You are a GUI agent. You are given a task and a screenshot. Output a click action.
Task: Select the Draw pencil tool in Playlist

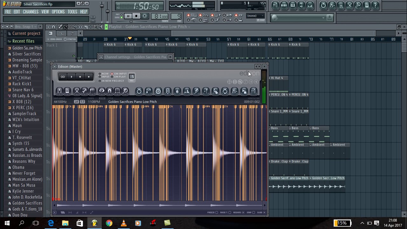click(60, 27)
